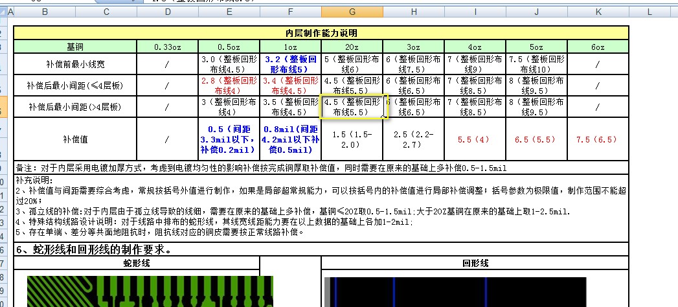This screenshot has height=307, width=678.
Task: Select the 6oz header cell
Action: [598, 47]
